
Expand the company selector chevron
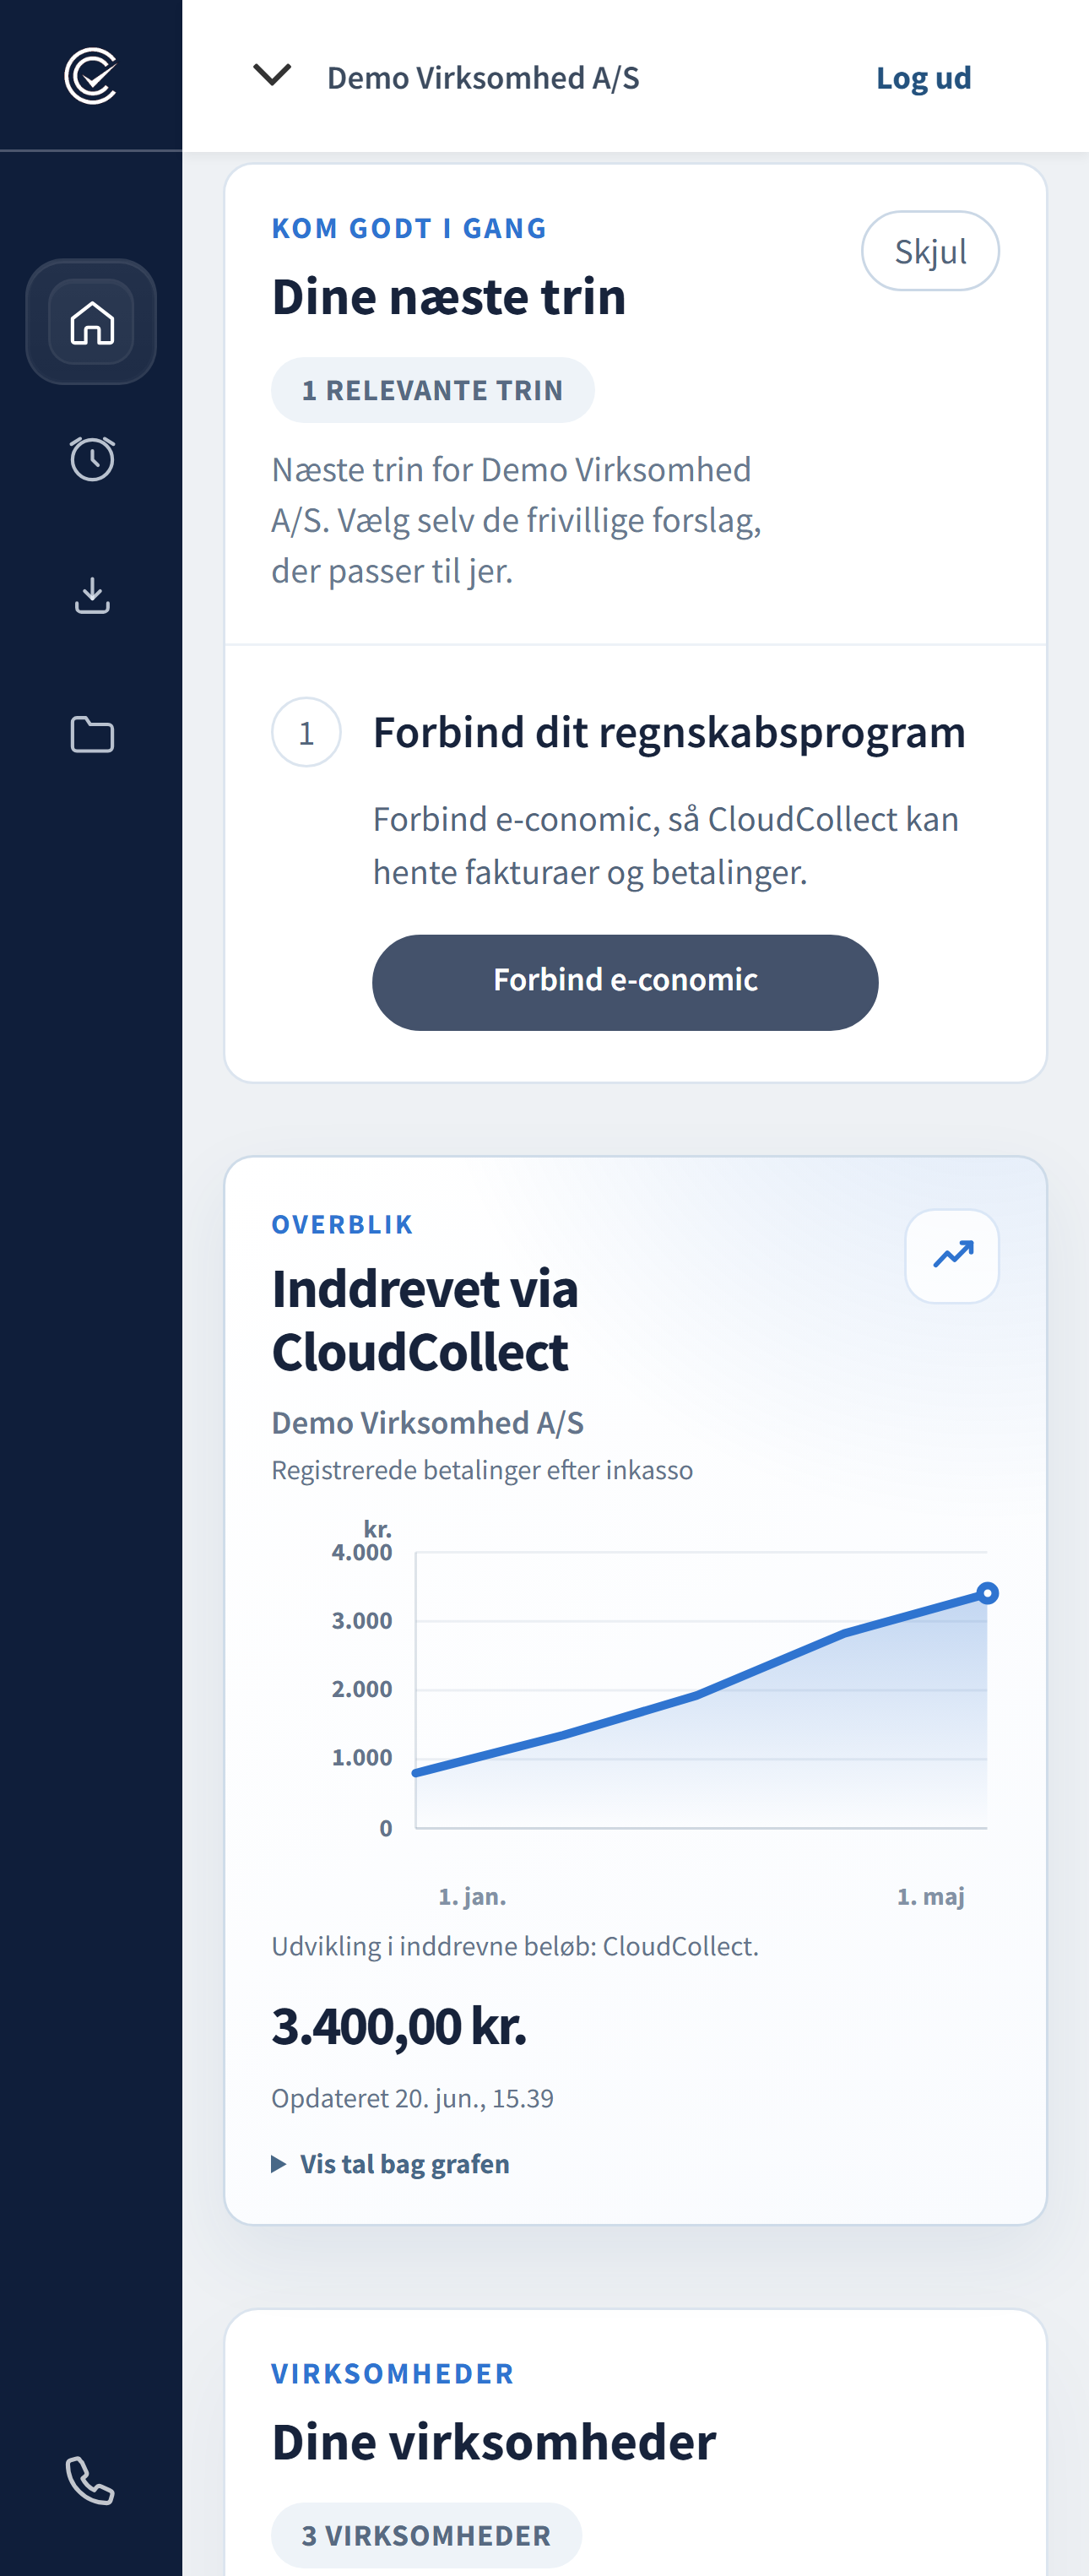pyautogui.click(x=272, y=75)
